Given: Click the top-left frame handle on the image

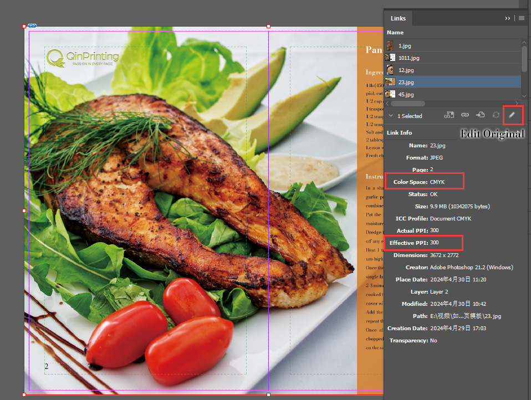Looking at the screenshot, I should pyautogui.click(x=24, y=26).
